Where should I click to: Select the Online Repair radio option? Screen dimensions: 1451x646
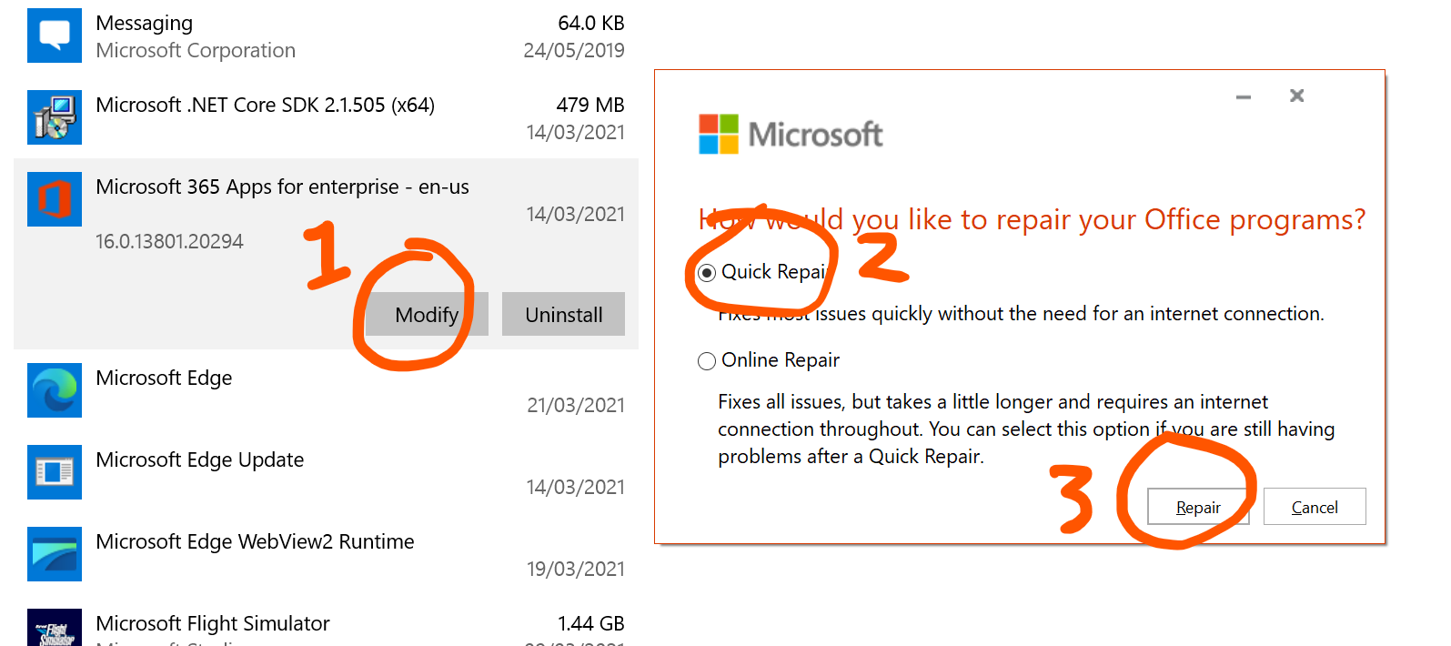click(x=707, y=361)
